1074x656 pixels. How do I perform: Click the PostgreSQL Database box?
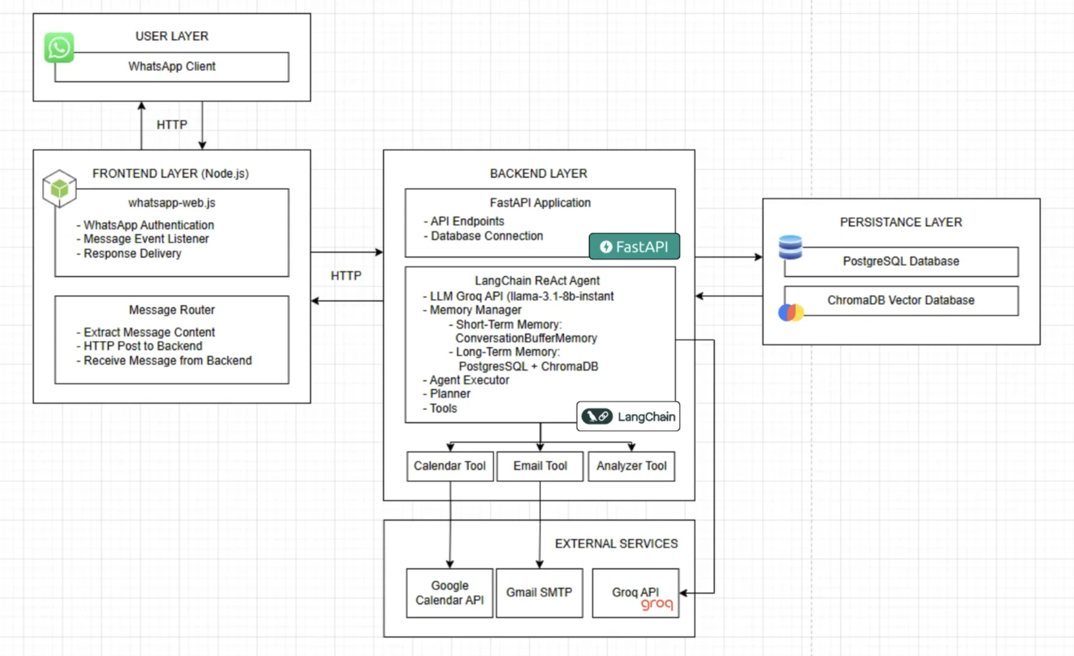click(x=901, y=262)
